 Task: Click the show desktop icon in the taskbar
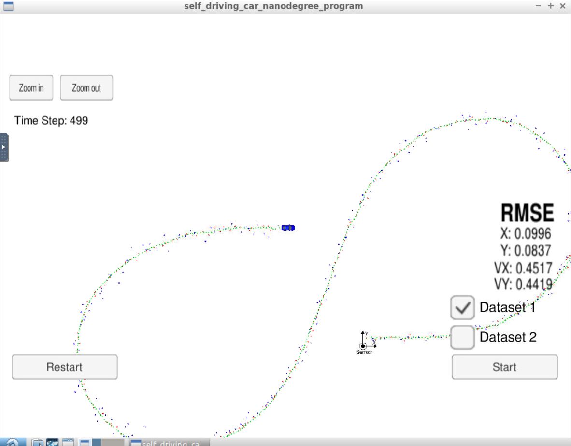(68, 441)
